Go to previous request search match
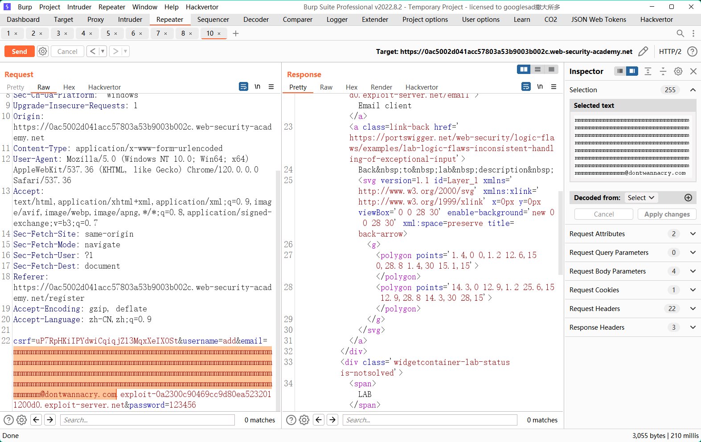The image size is (701, 442). pyautogui.click(x=37, y=420)
